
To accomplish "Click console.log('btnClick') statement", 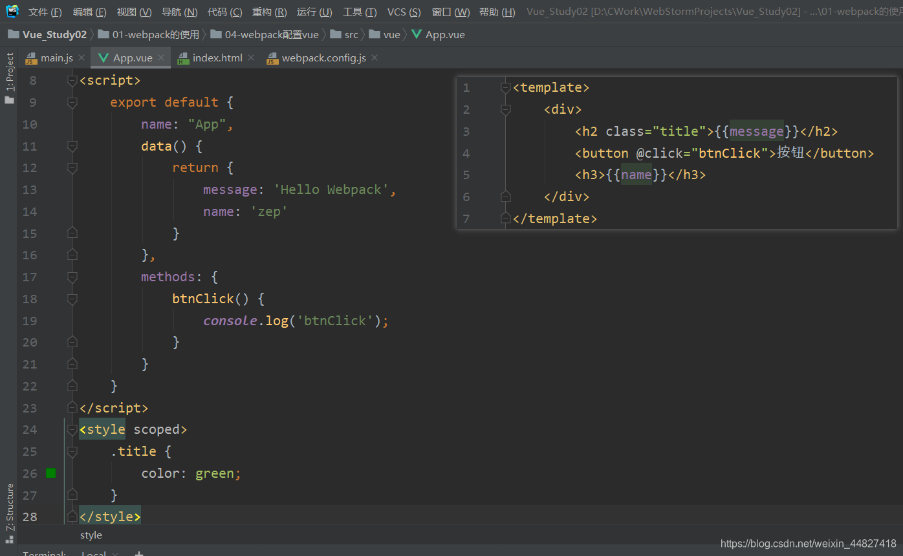I will (x=296, y=321).
